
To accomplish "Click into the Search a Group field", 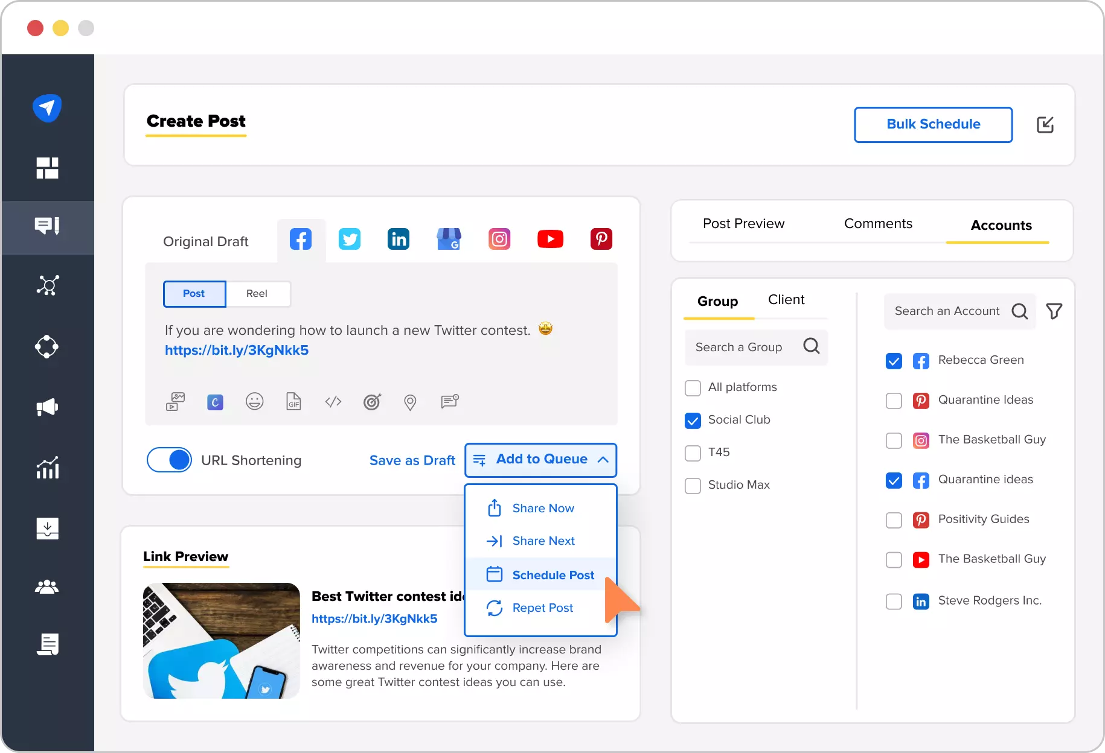I will pos(757,347).
